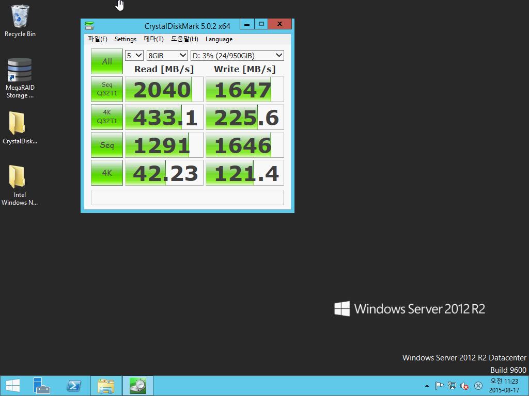The width and height of the screenshot is (529, 396).
Task: Start the Seq Q32T1 test
Action: point(107,89)
